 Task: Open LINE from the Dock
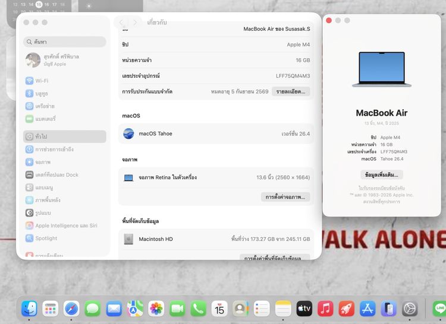439,309
